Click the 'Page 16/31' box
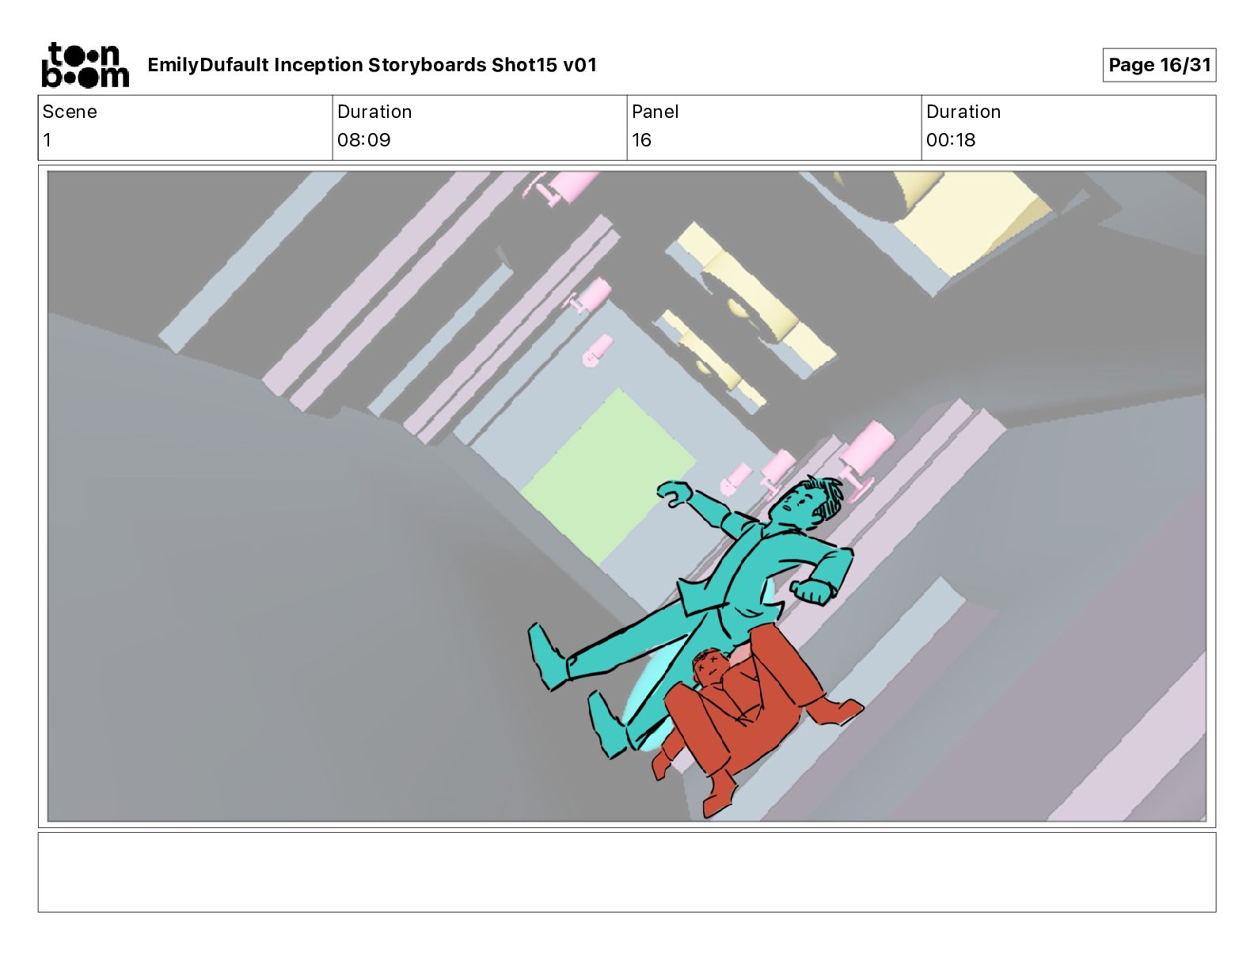The image size is (1254, 969). tap(1159, 65)
